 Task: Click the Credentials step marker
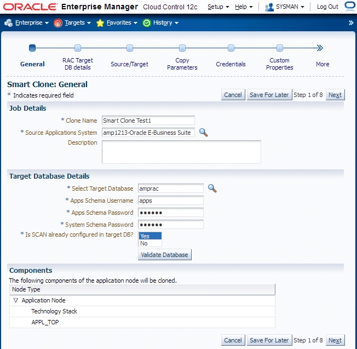[x=231, y=48]
